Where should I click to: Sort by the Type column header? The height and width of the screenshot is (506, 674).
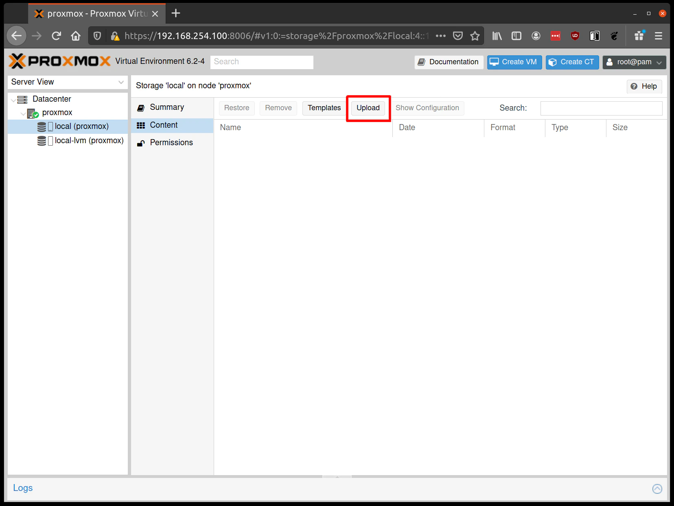576,128
